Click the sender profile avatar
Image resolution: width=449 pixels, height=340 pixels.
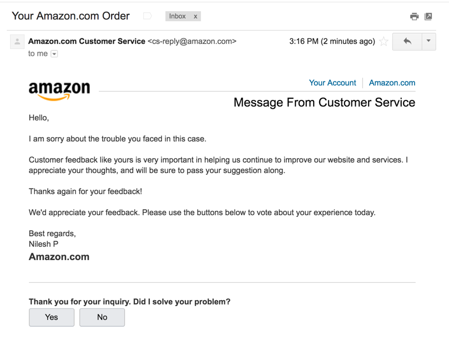17,42
